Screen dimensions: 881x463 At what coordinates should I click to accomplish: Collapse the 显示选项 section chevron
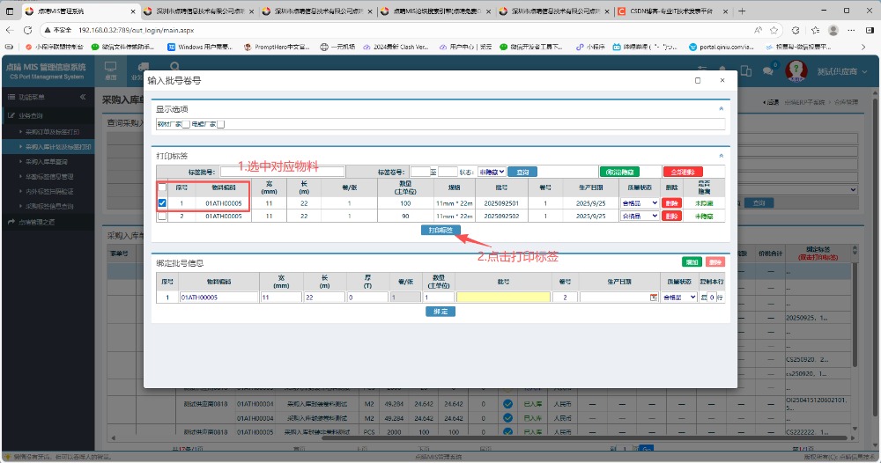(x=721, y=109)
